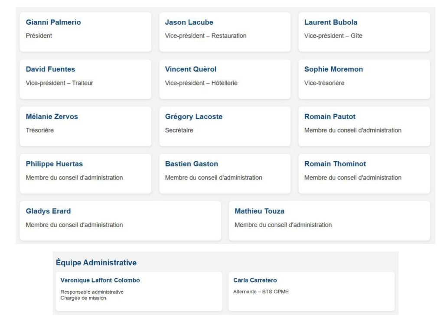Viewport: 444px width, 325px height.
Task: Select Romain Pautot's name
Action: point(330,117)
